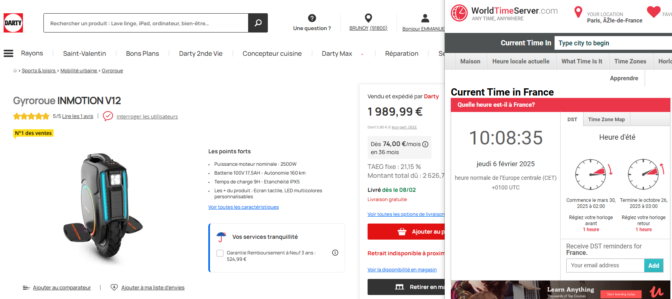Click the WorldTimeServer clock logo
672x299 pixels.
pos(459,13)
